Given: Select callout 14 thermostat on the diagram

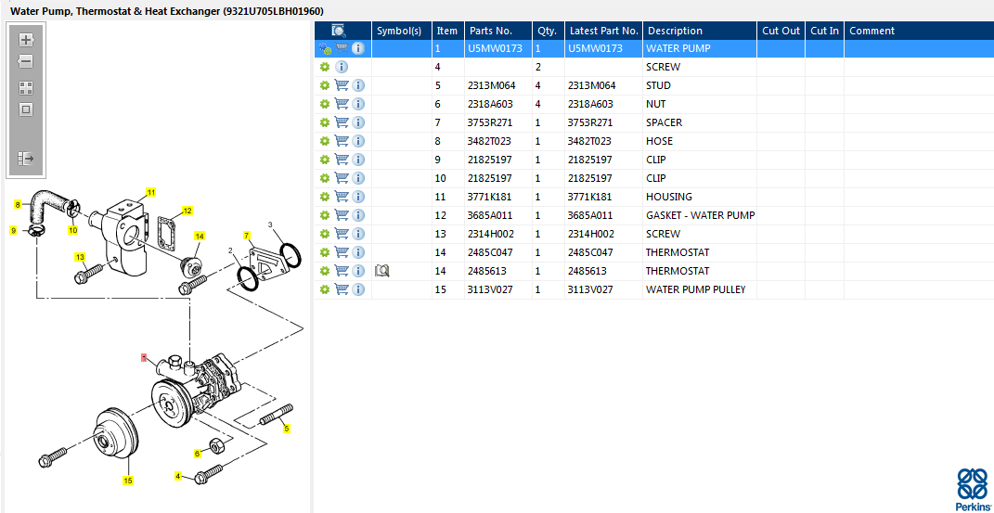Looking at the screenshot, I should tap(200, 237).
